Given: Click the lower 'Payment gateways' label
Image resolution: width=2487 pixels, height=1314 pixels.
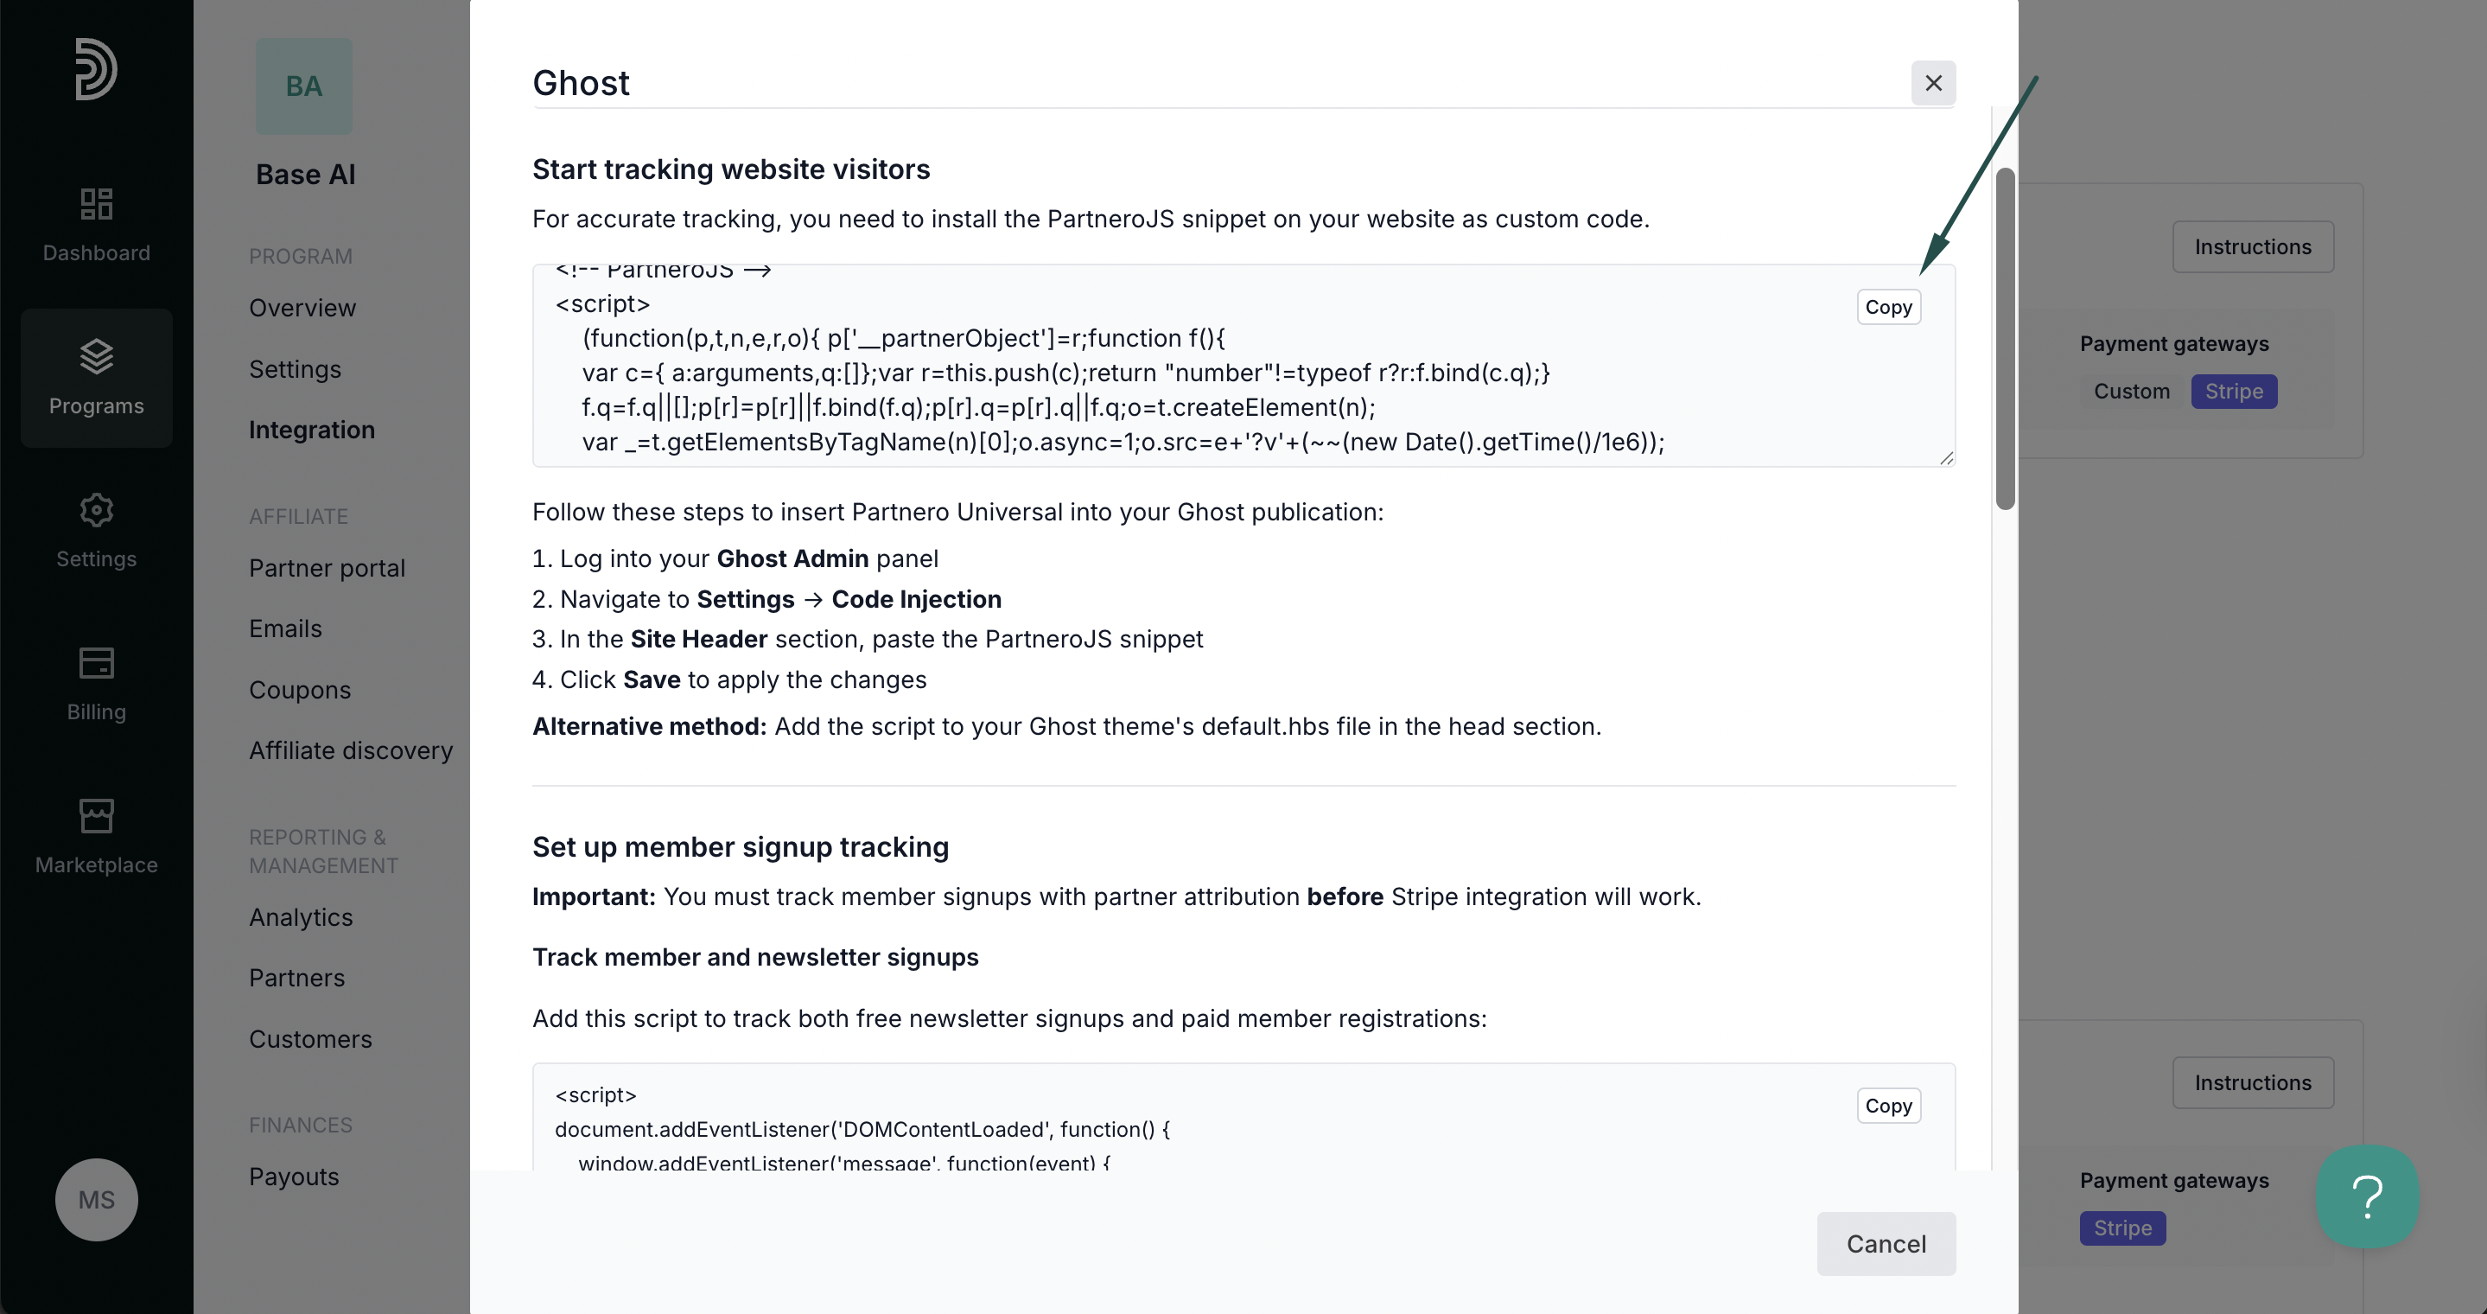Looking at the screenshot, I should pos(2174,1180).
